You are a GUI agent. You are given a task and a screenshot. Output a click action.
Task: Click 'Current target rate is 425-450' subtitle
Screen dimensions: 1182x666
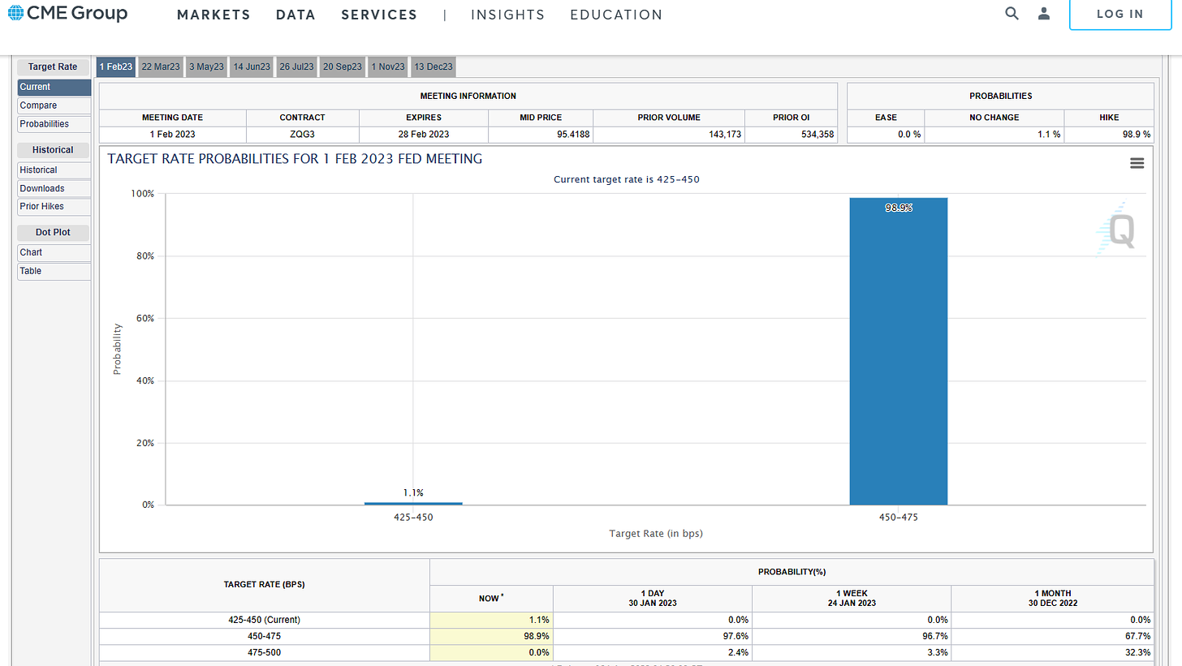(x=626, y=179)
